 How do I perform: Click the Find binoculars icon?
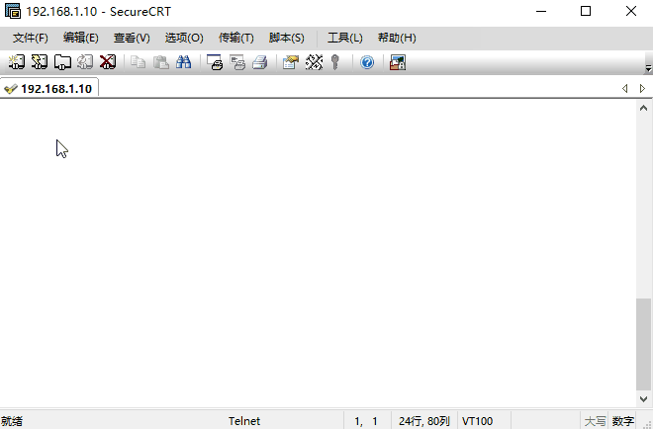click(x=184, y=62)
